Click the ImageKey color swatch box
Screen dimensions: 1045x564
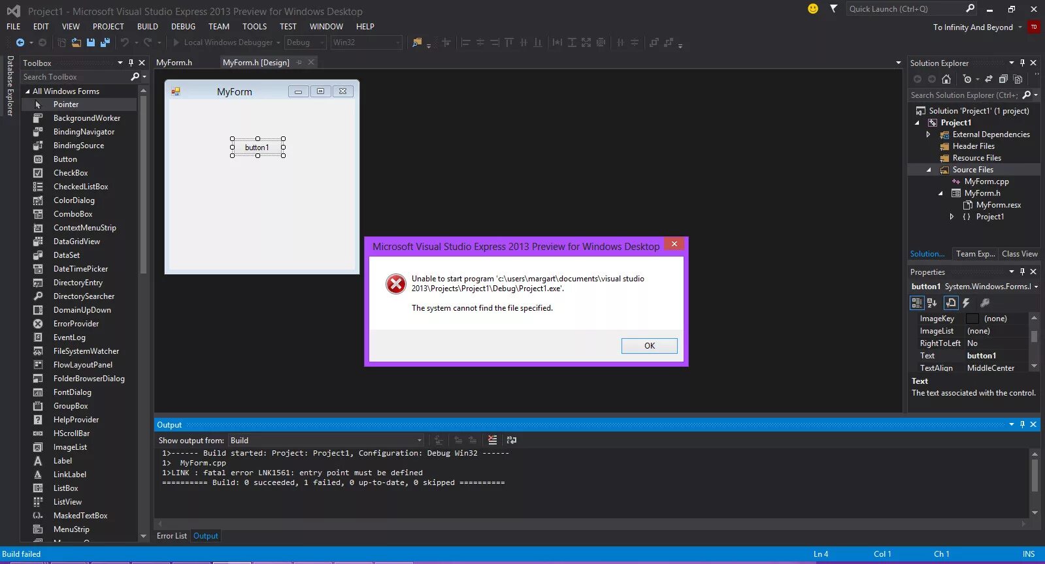point(972,319)
